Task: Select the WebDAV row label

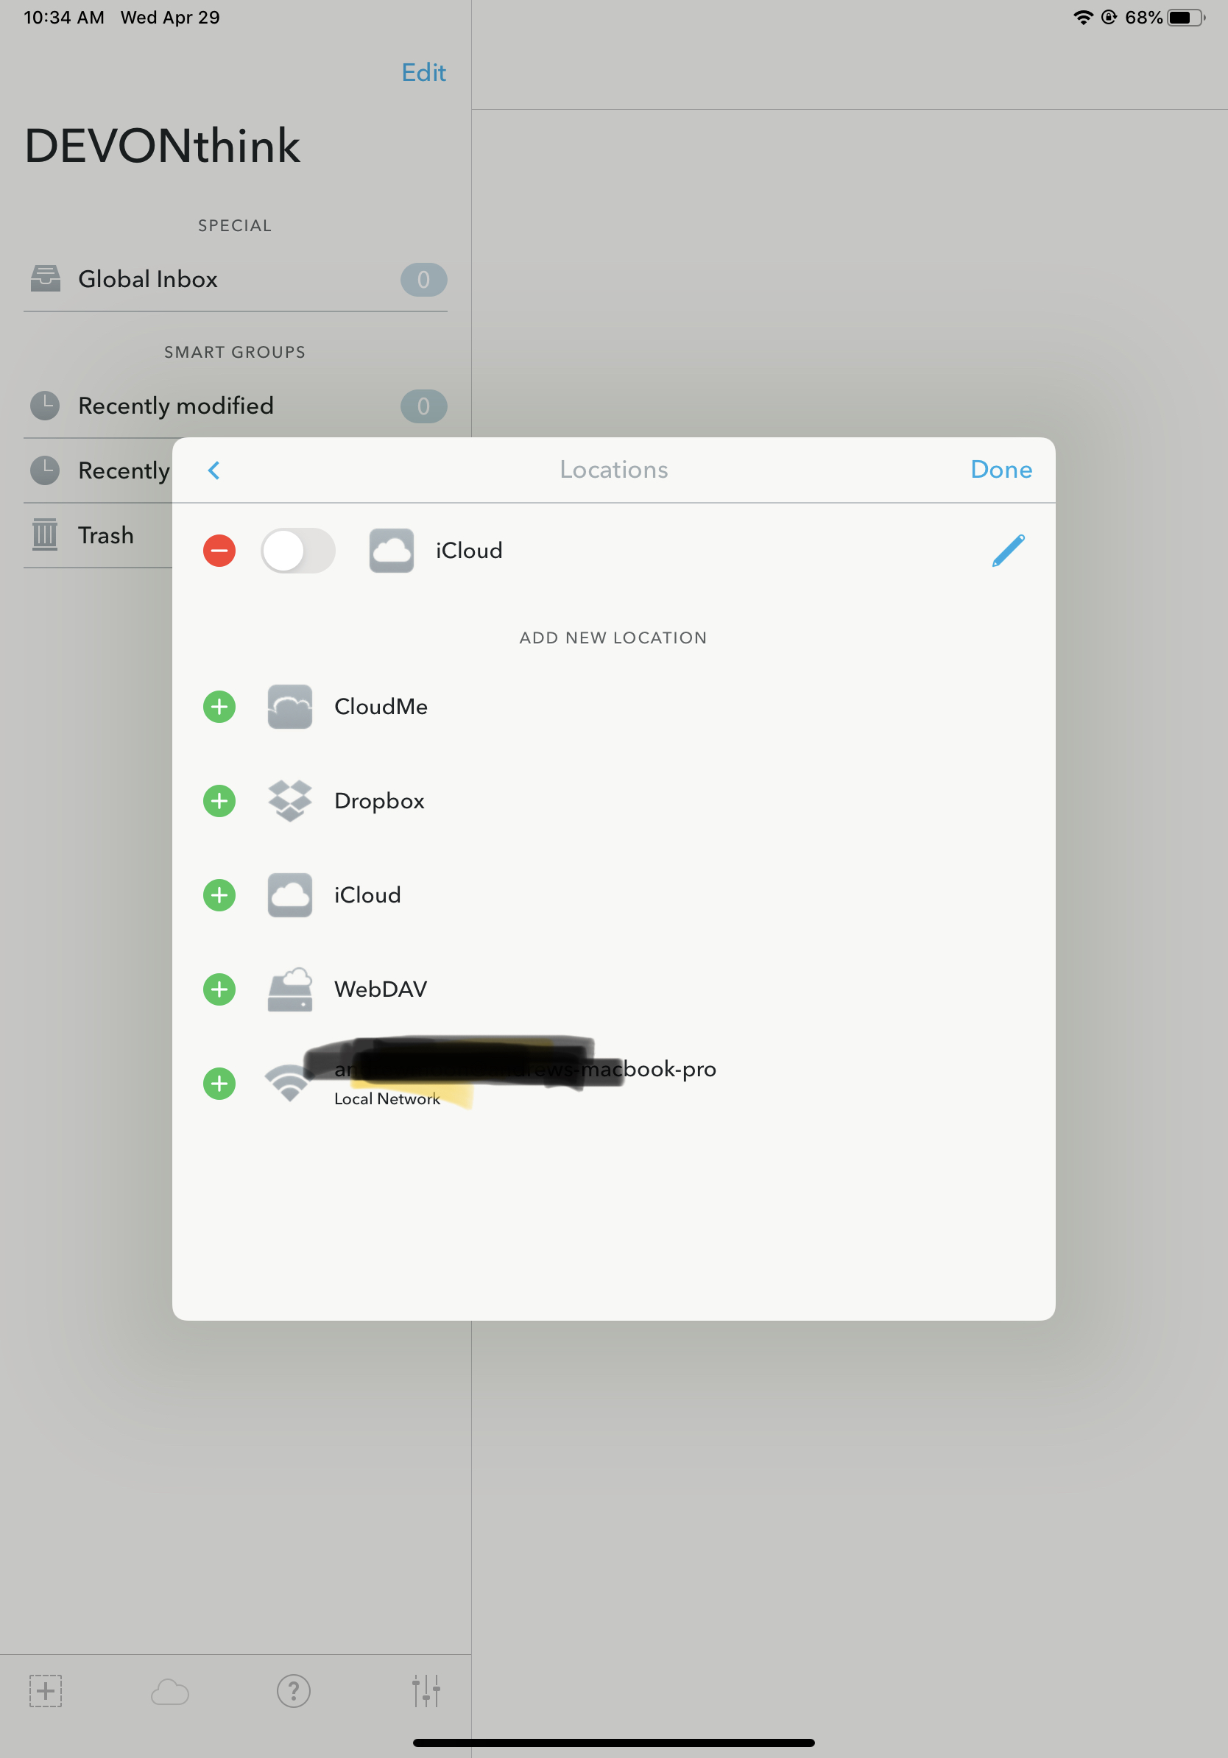Action: 381,989
